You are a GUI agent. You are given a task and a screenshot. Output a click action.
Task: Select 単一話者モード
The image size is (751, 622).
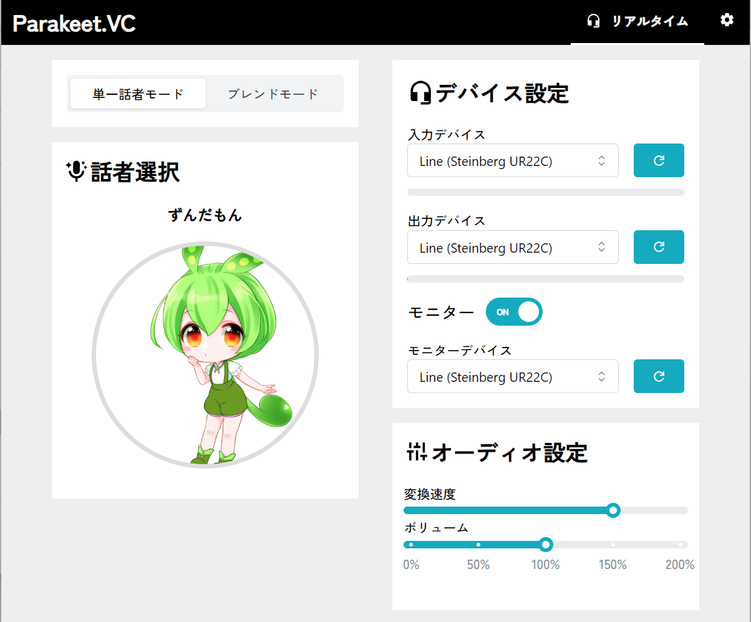(x=138, y=94)
